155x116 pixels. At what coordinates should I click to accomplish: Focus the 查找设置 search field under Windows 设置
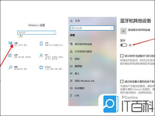[37, 32]
